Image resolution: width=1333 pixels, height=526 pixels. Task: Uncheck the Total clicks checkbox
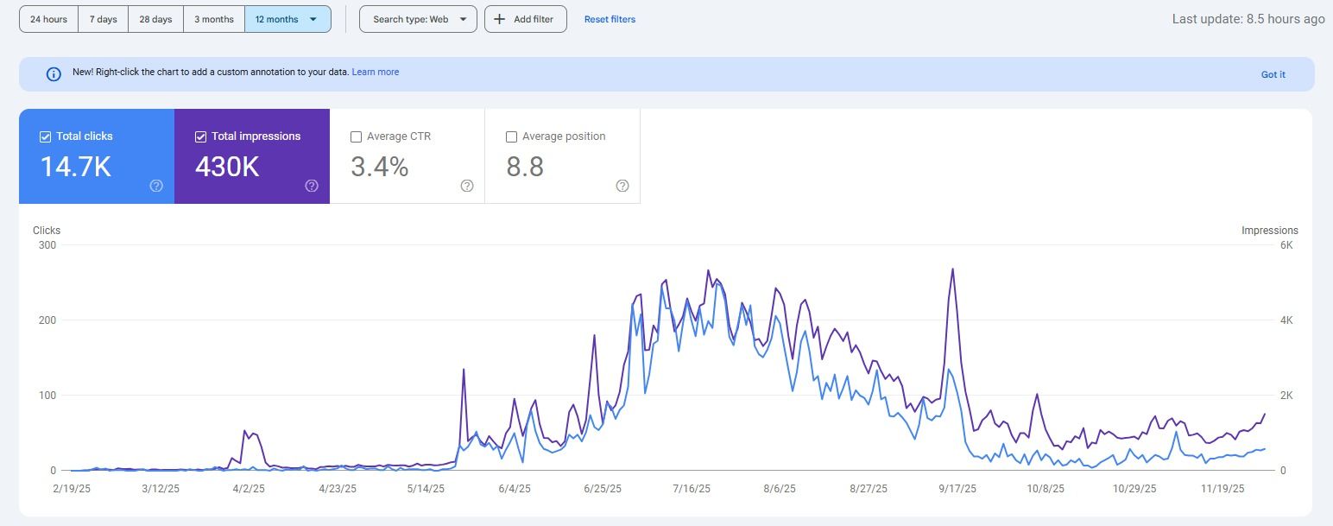pyautogui.click(x=46, y=136)
